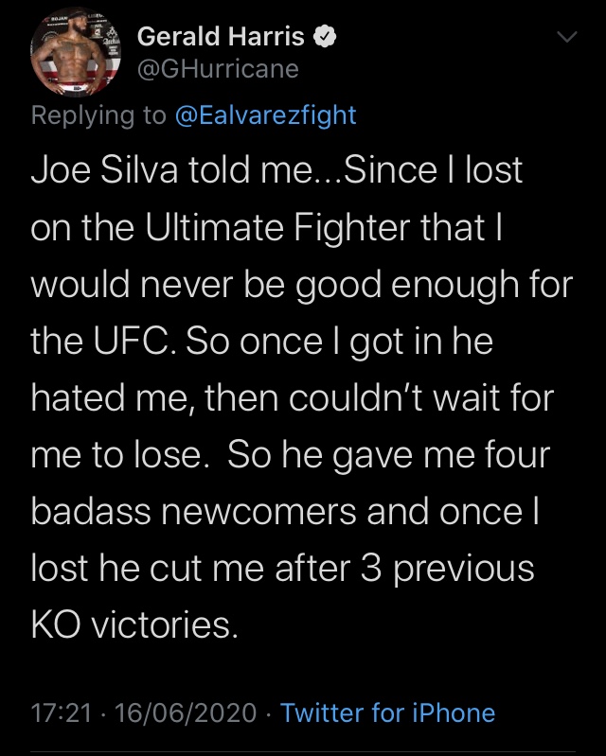
Task: Click 'Since I lost' in first tweet line
Action: tap(433, 170)
